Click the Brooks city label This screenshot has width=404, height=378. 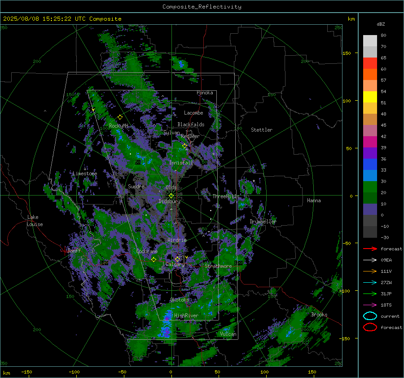(319, 315)
